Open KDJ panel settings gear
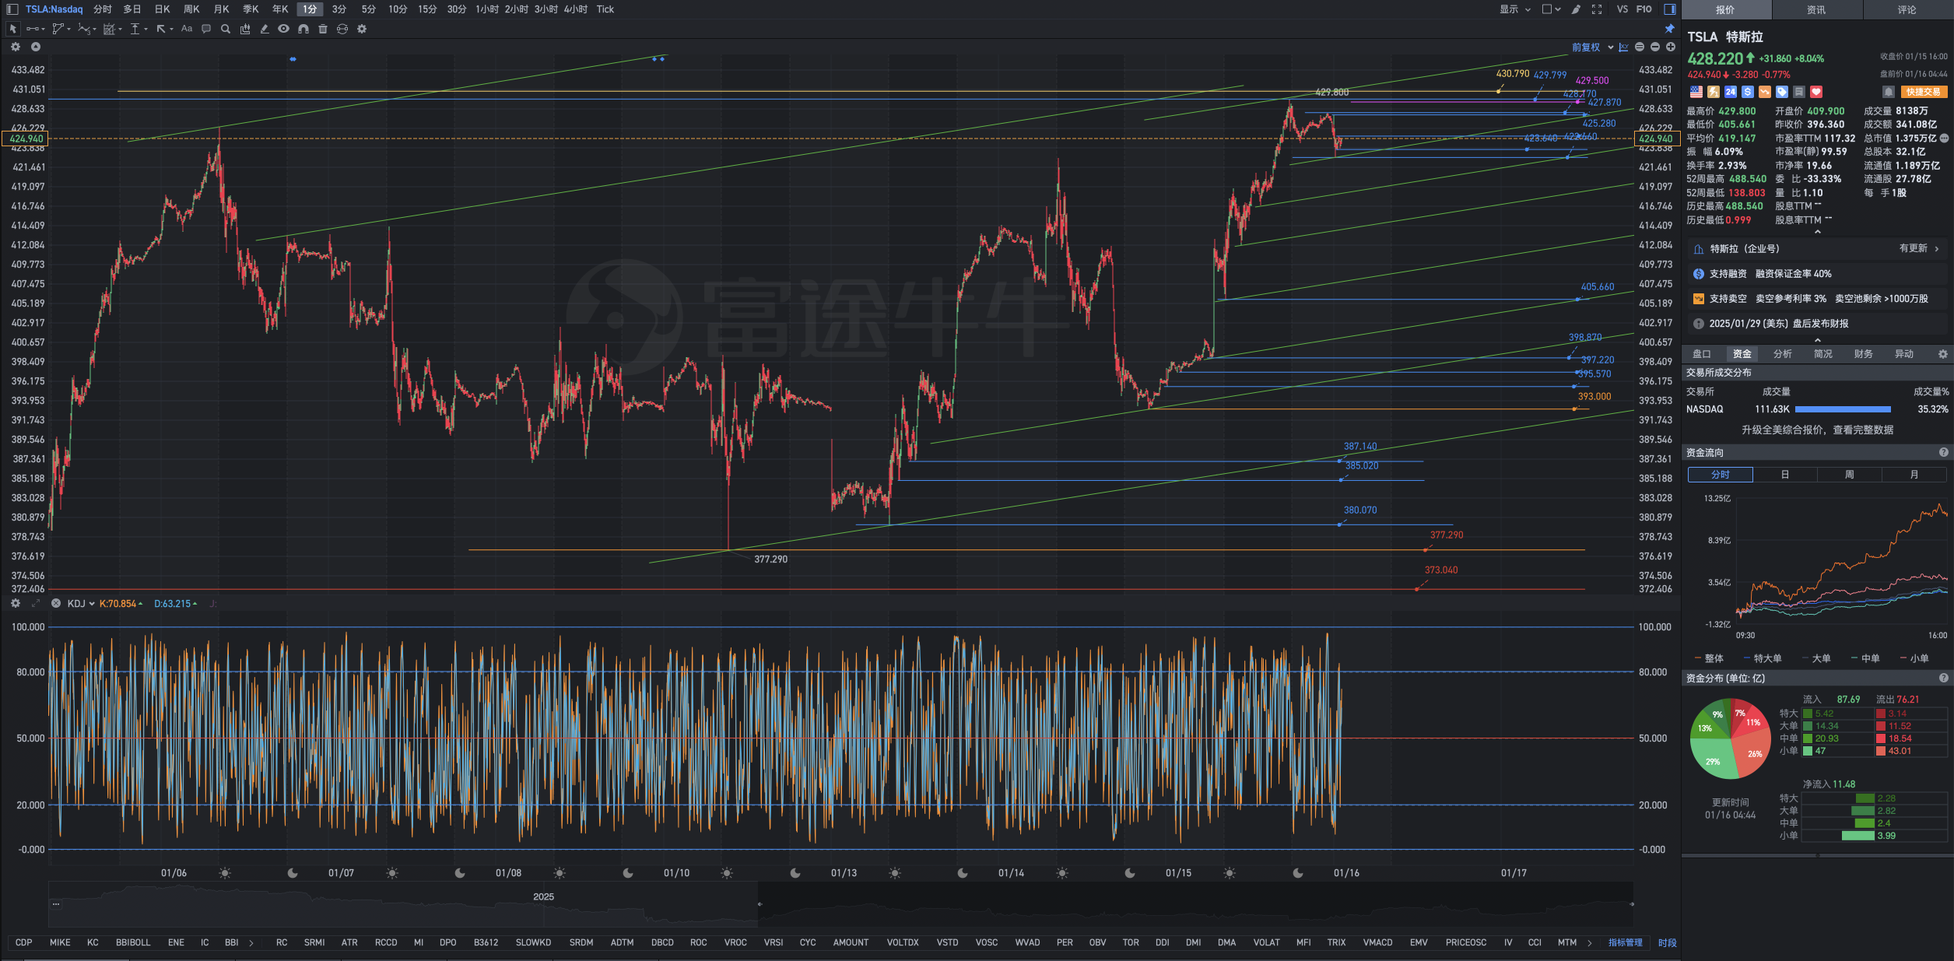1954x961 pixels. (15, 603)
